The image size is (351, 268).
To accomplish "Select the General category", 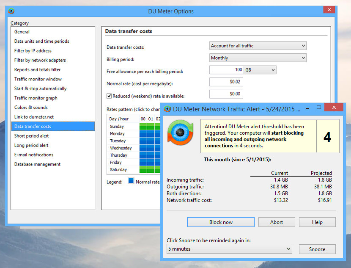I will coord(53,32).
